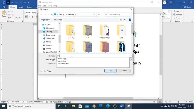Open Snipping Tool Tools menu
Image resolution: width=194 pixels, height=109 pixels.
50,6
